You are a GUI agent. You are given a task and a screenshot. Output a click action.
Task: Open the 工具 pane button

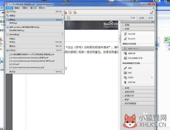point(132,18)
